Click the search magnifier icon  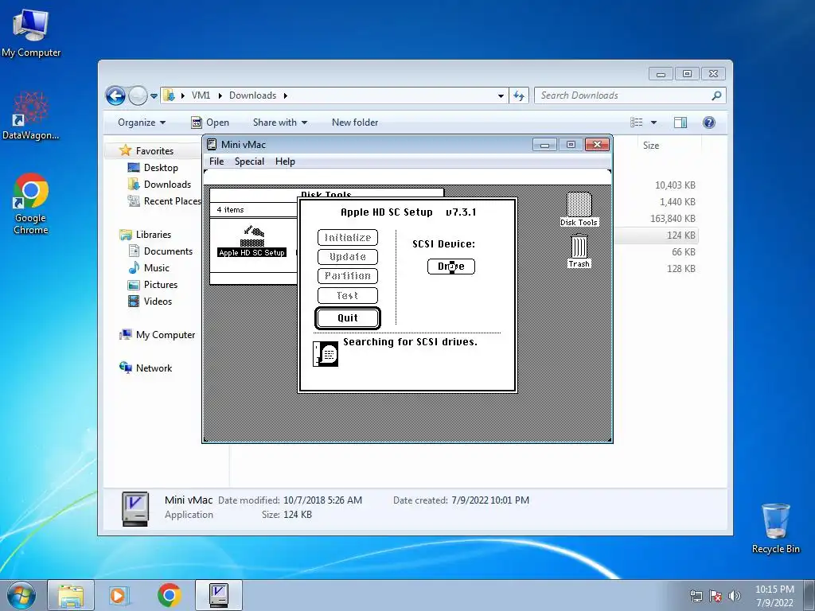[716, 95]
